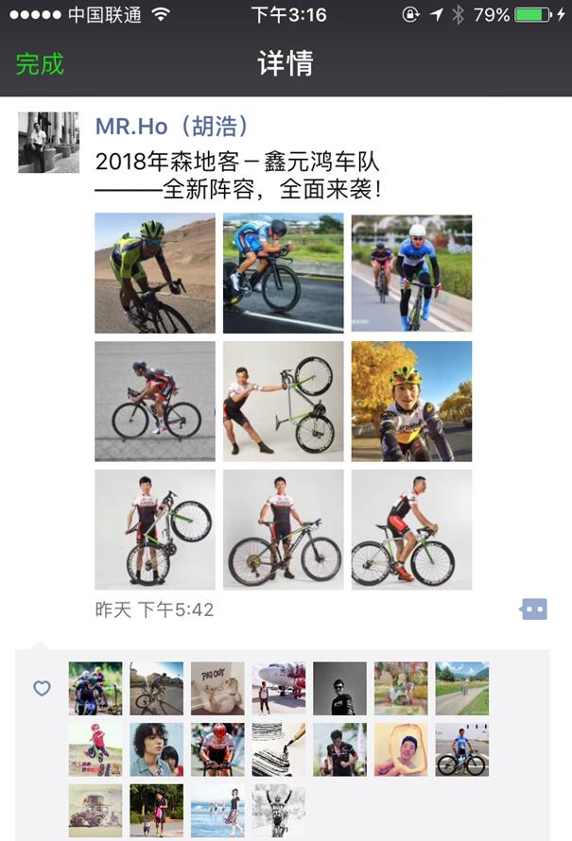View studio photo of rider seated on road bike

(411, 530)
